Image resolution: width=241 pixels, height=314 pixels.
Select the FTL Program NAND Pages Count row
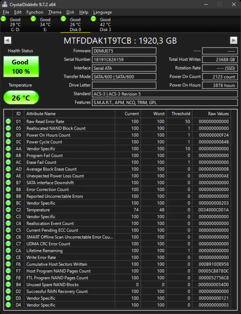117,278
